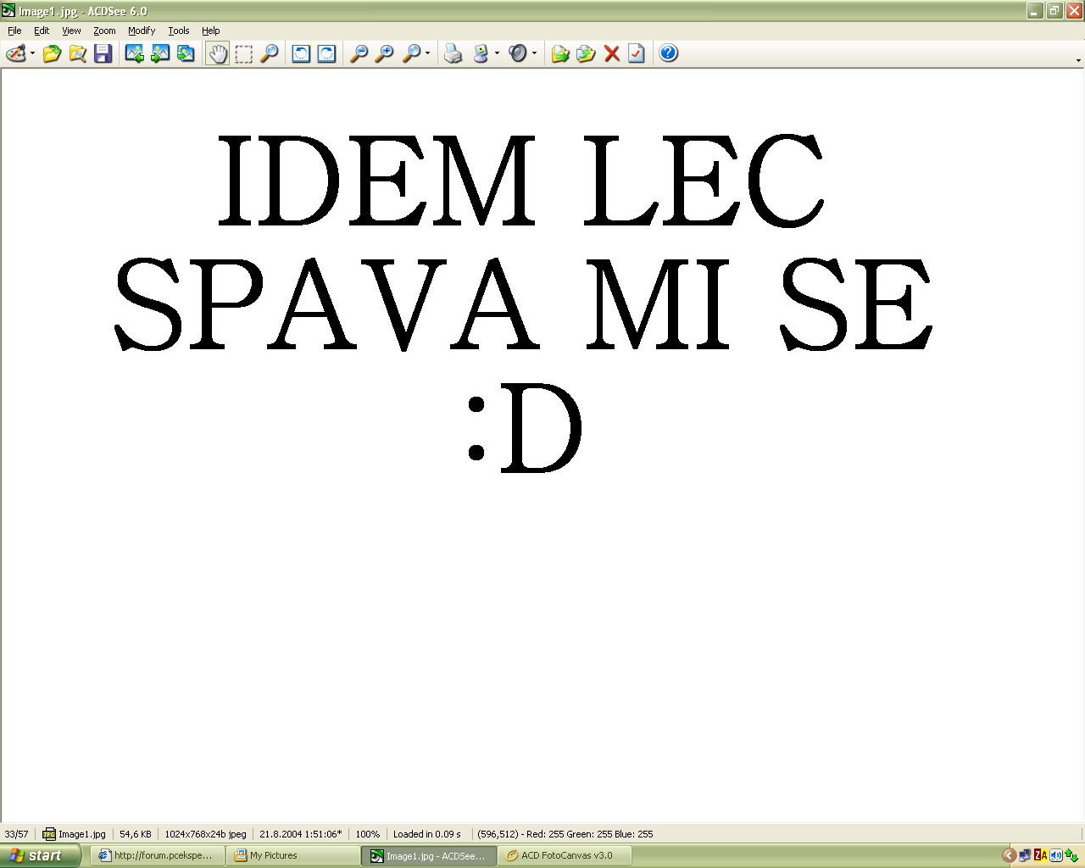Expand the zoom options dropdown arrow
This screenshot has width=1085, height=868.
pyautogui.click(x=427, y=53)
